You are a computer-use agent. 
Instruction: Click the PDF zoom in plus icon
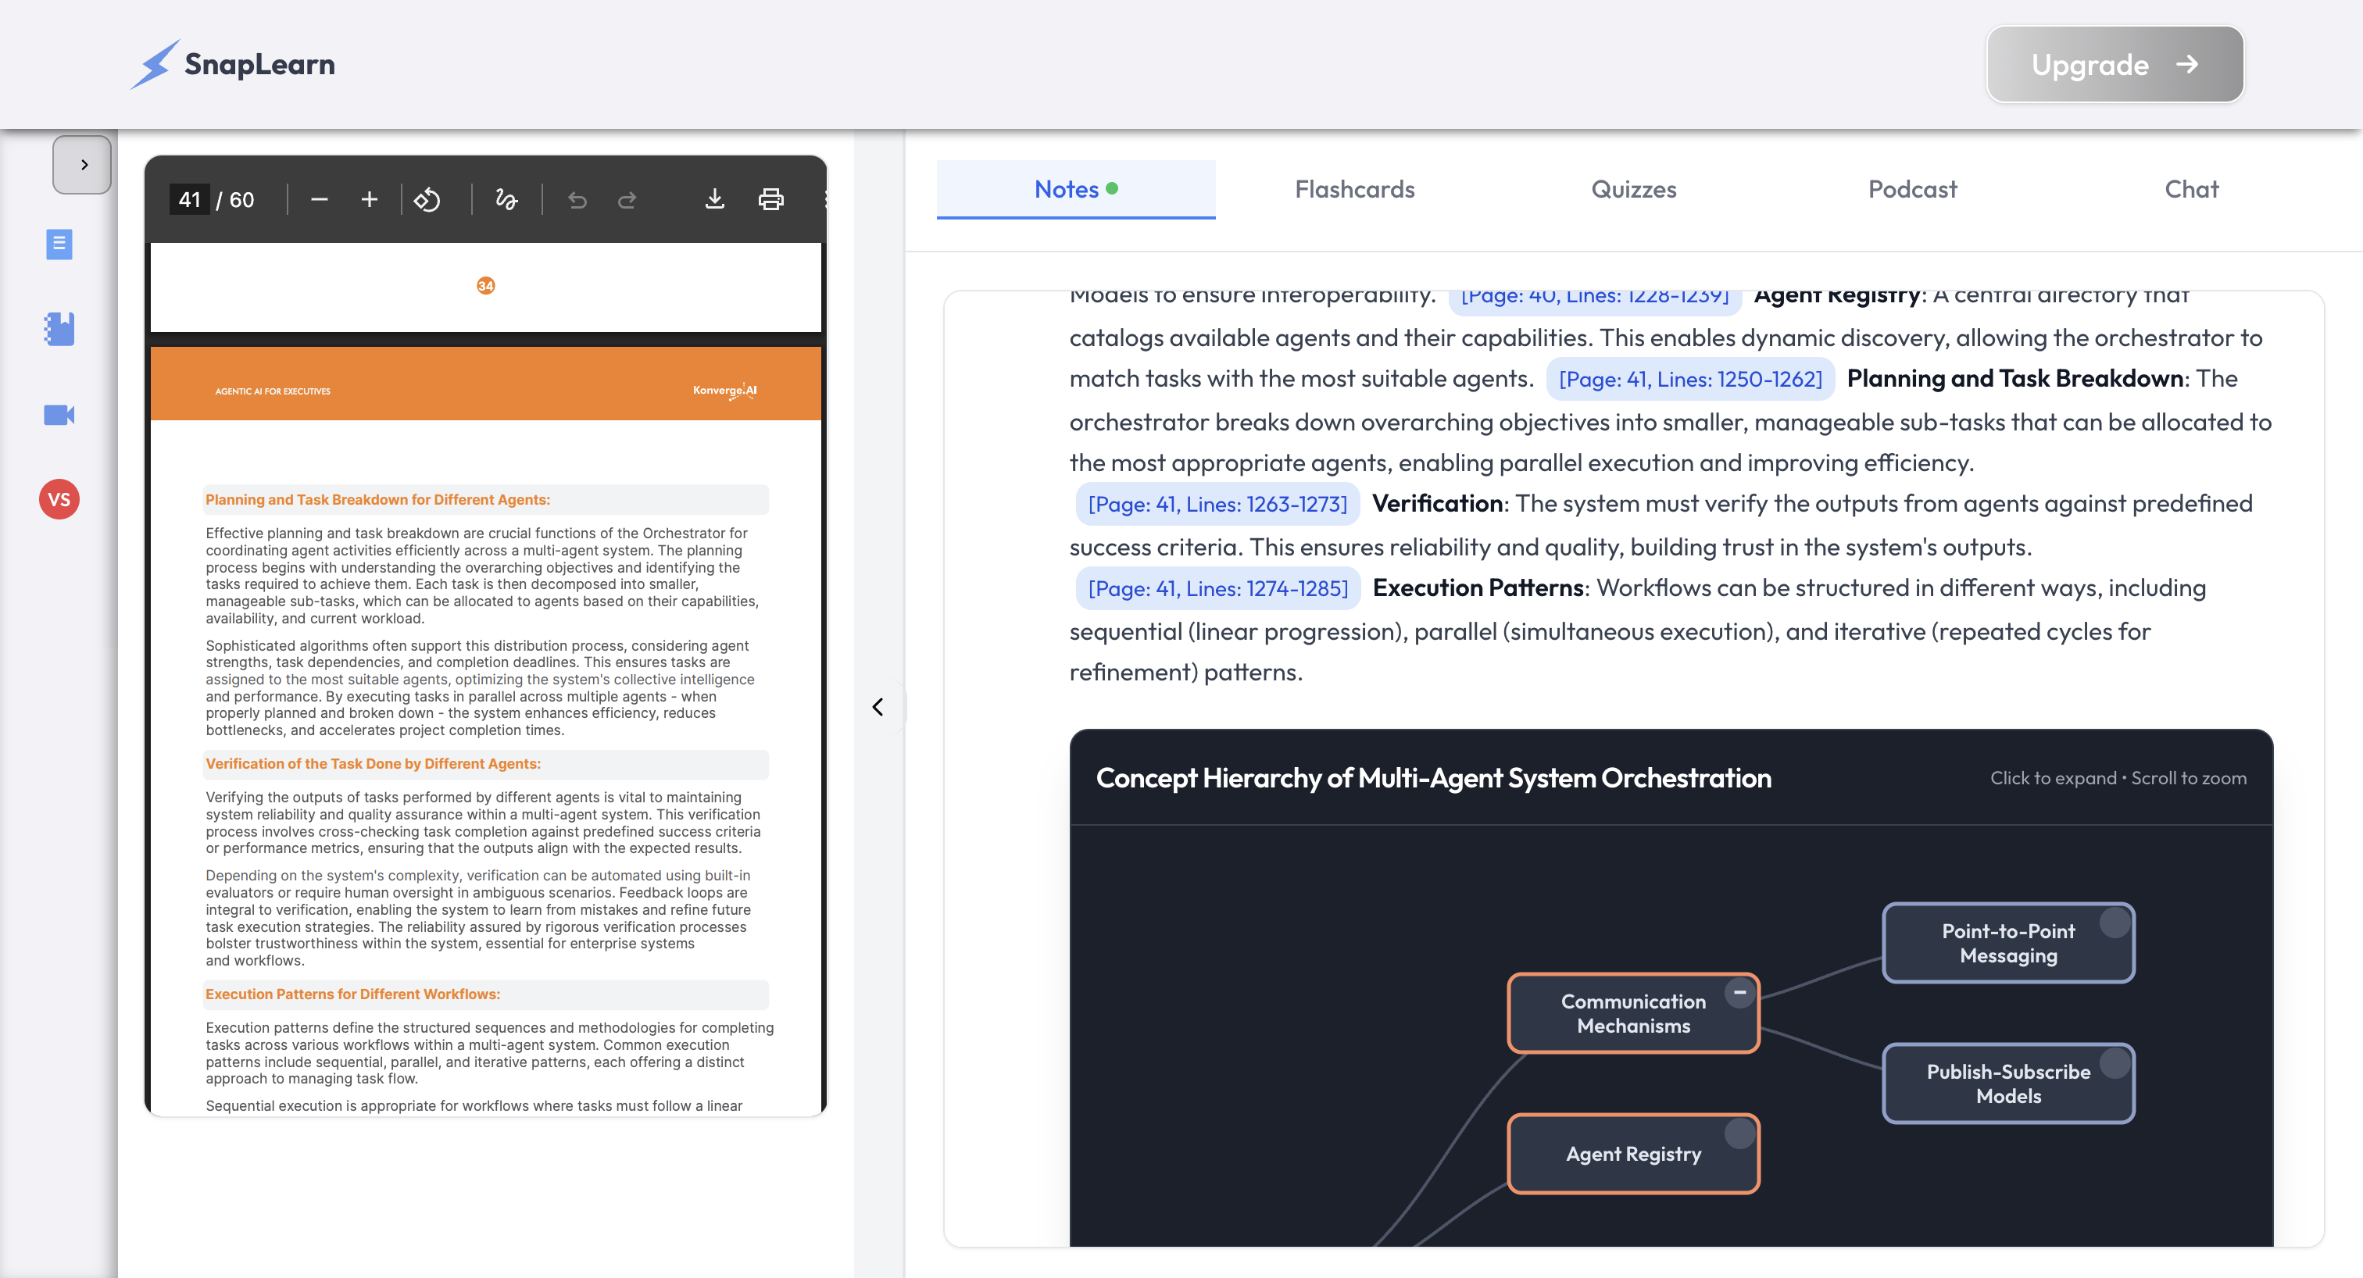click(x=369, y=199)
